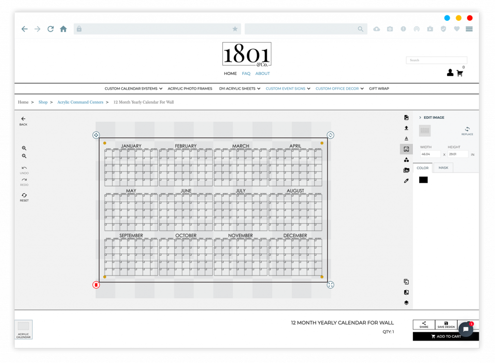The image size is (495, 363).
Task: Collapse the Edit Image panel chevron
Action: pyautogui.click(x=420, y=117)
